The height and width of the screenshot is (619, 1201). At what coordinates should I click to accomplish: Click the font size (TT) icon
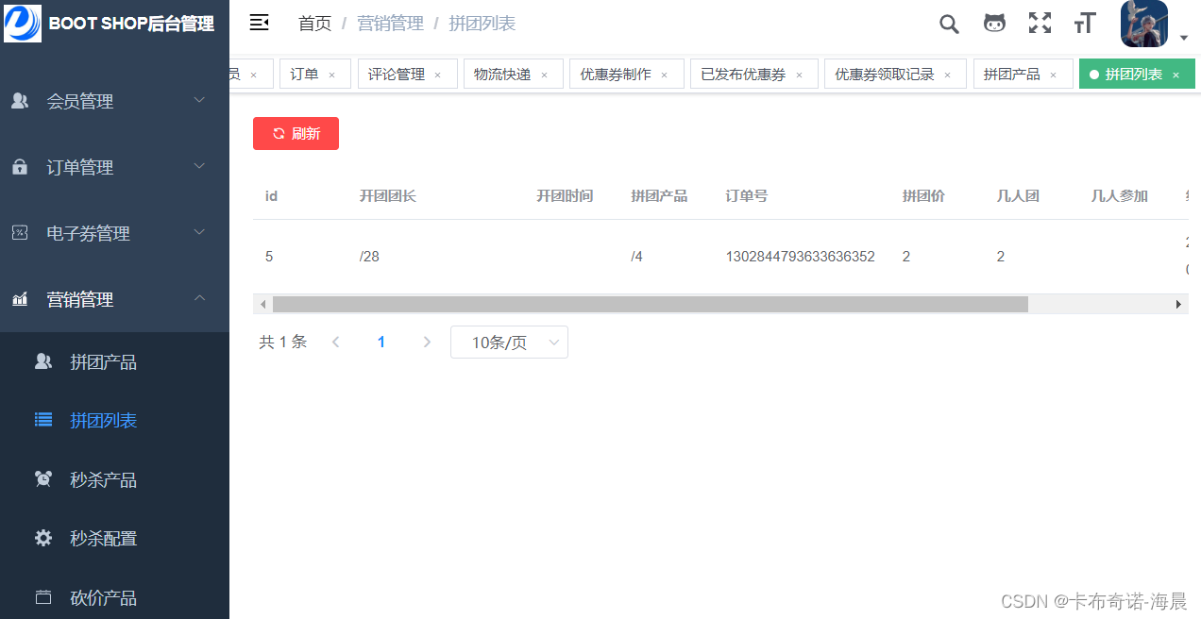click(1085, 24)
